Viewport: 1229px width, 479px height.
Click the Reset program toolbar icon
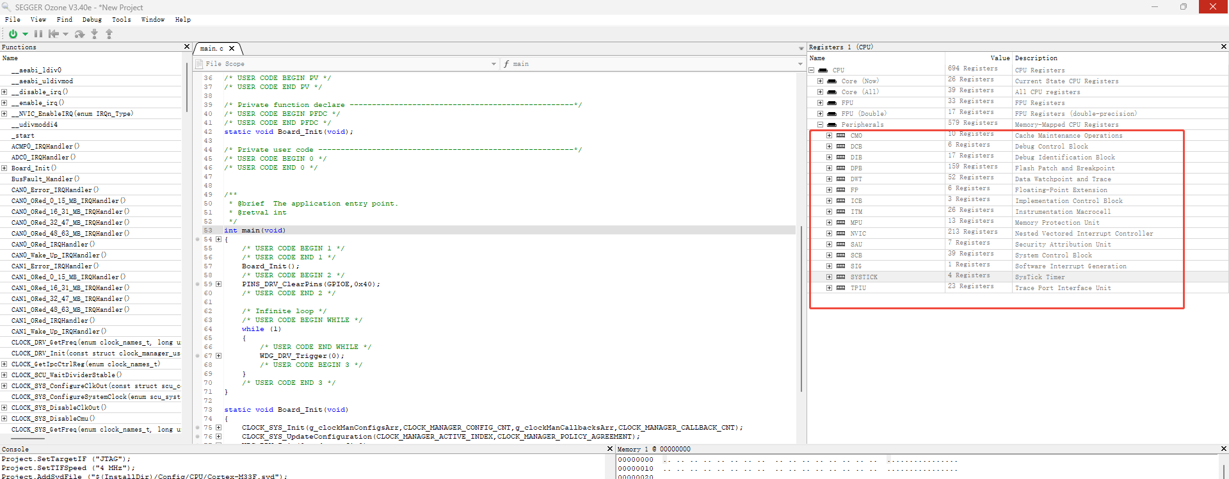pos(54,34)
